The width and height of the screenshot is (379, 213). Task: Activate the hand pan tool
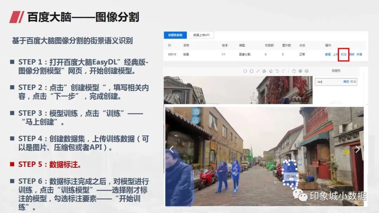pos(294,71)
